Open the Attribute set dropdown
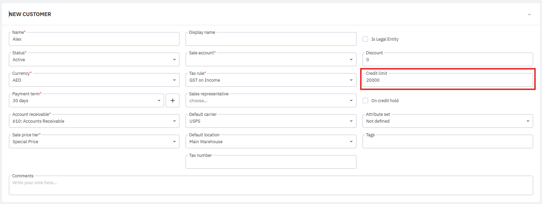 (x=447, y=121)
